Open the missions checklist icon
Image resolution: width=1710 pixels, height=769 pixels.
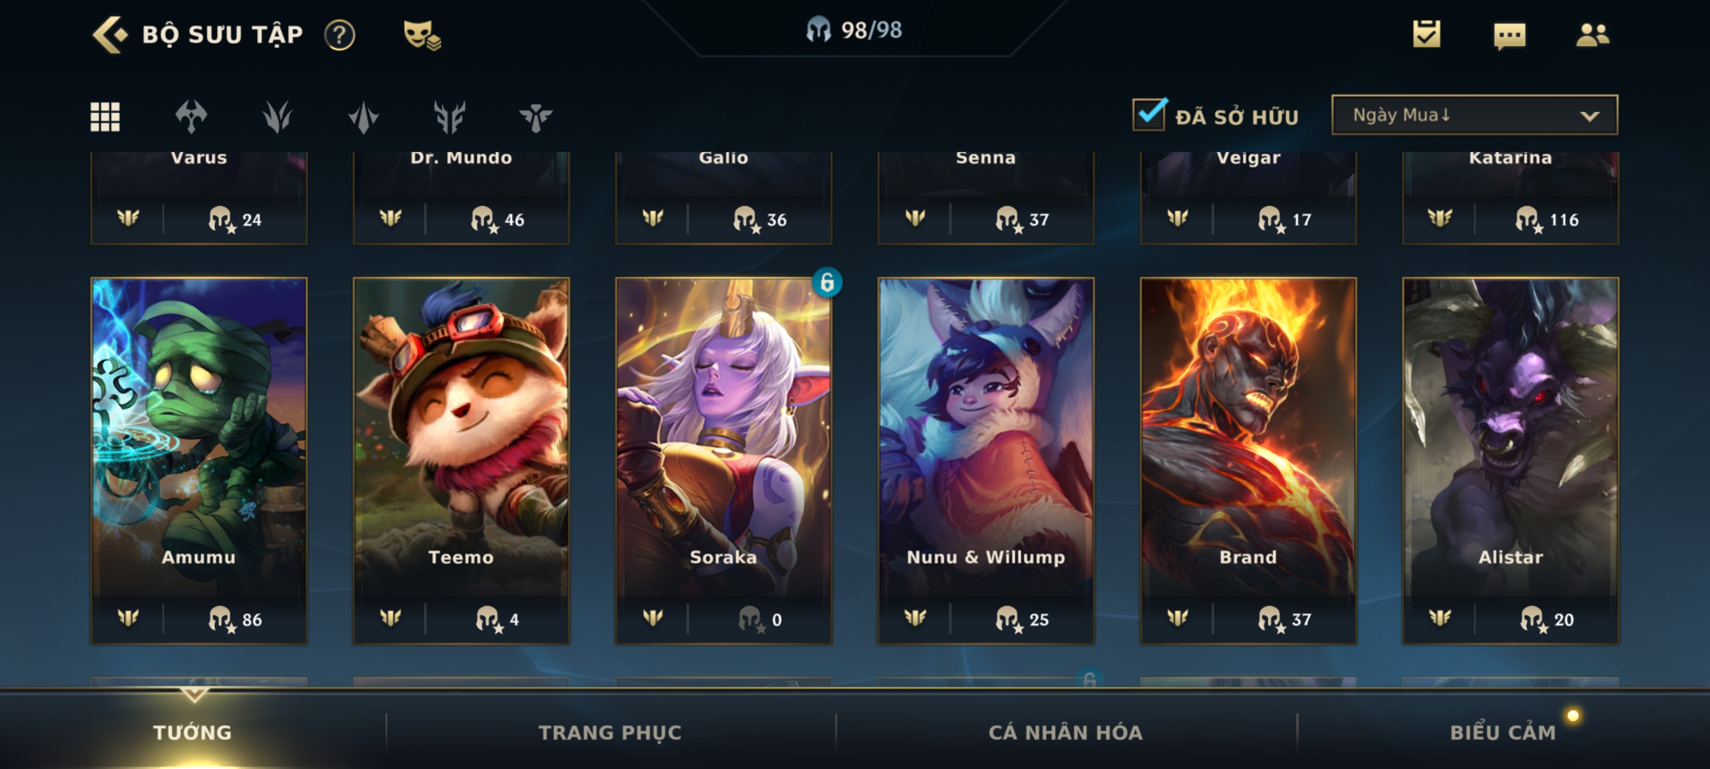coord(1427,34)
